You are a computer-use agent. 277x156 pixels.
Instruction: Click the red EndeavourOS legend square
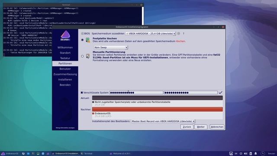point(93,114)
